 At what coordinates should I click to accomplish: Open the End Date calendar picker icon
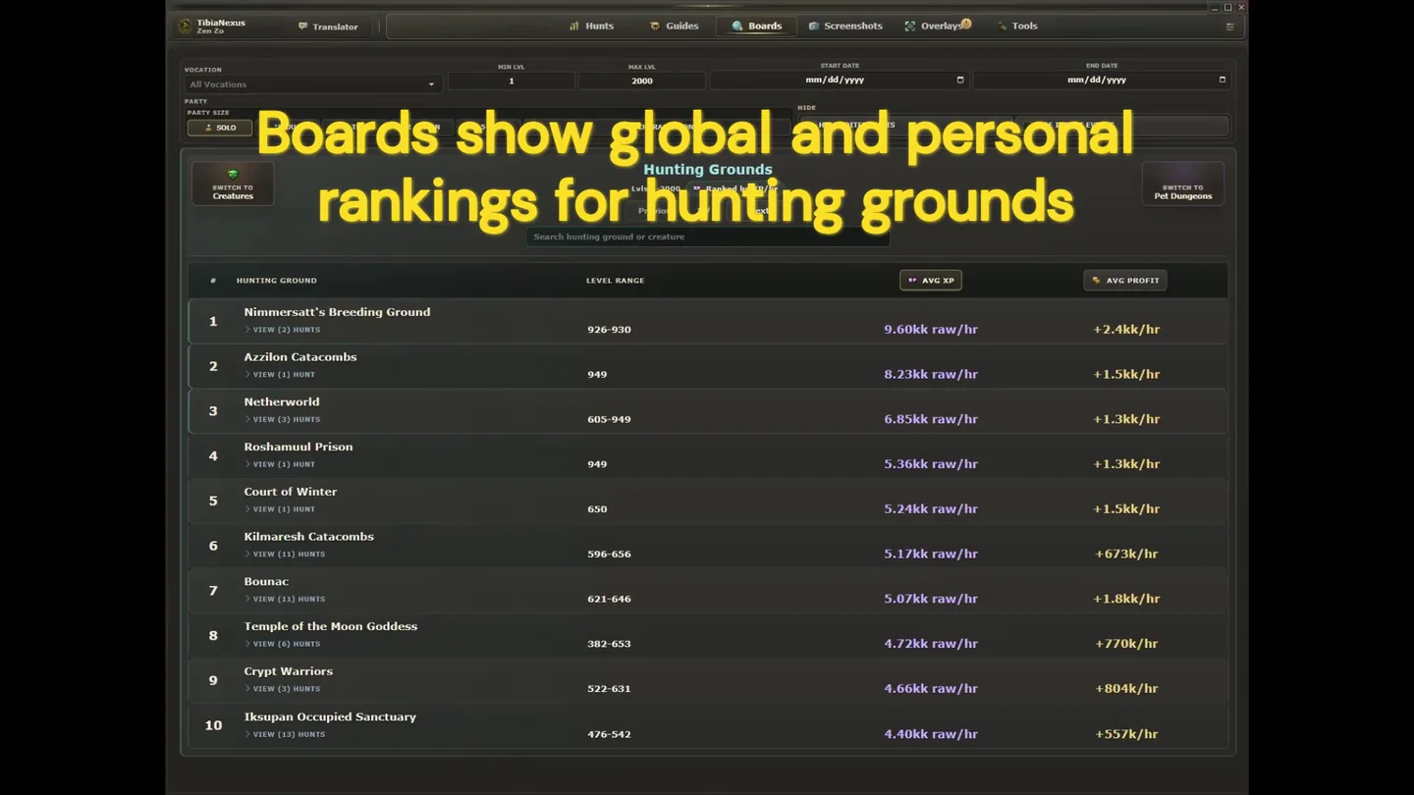tap(1223, 79)
